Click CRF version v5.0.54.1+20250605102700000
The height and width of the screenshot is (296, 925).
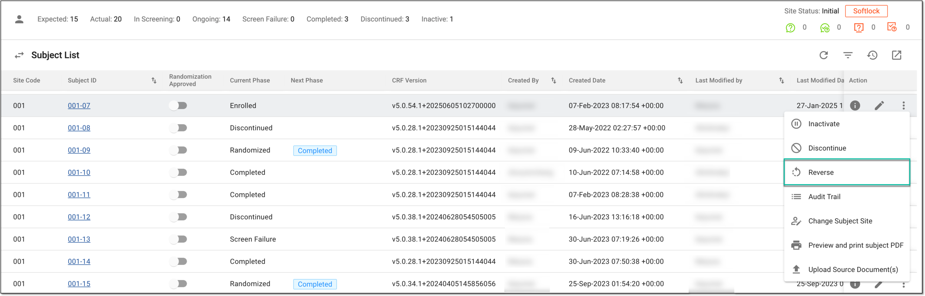444,106
